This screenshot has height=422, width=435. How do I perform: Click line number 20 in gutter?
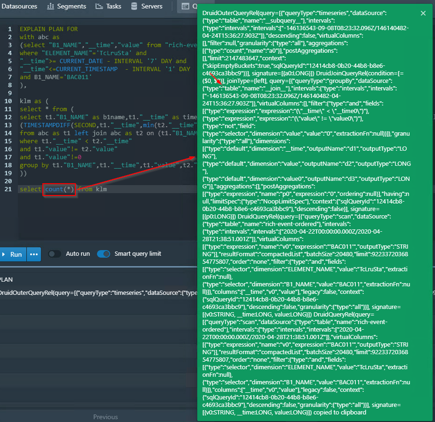8,181
